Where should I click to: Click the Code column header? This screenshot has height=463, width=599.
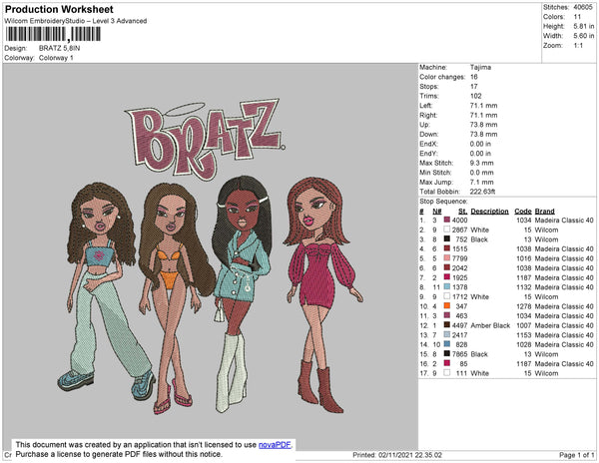pos(523,212)
